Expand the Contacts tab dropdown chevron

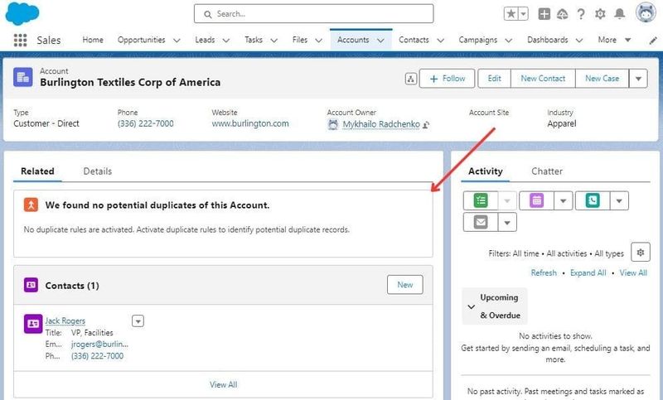(x=441, y=41)
